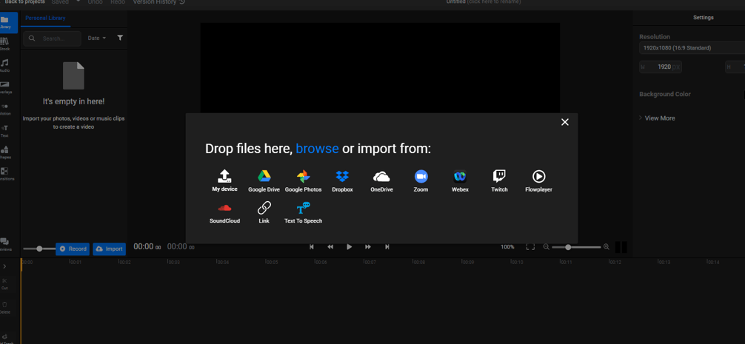Close the import dialog
The image size is (745, 344).
coord(564,122)
